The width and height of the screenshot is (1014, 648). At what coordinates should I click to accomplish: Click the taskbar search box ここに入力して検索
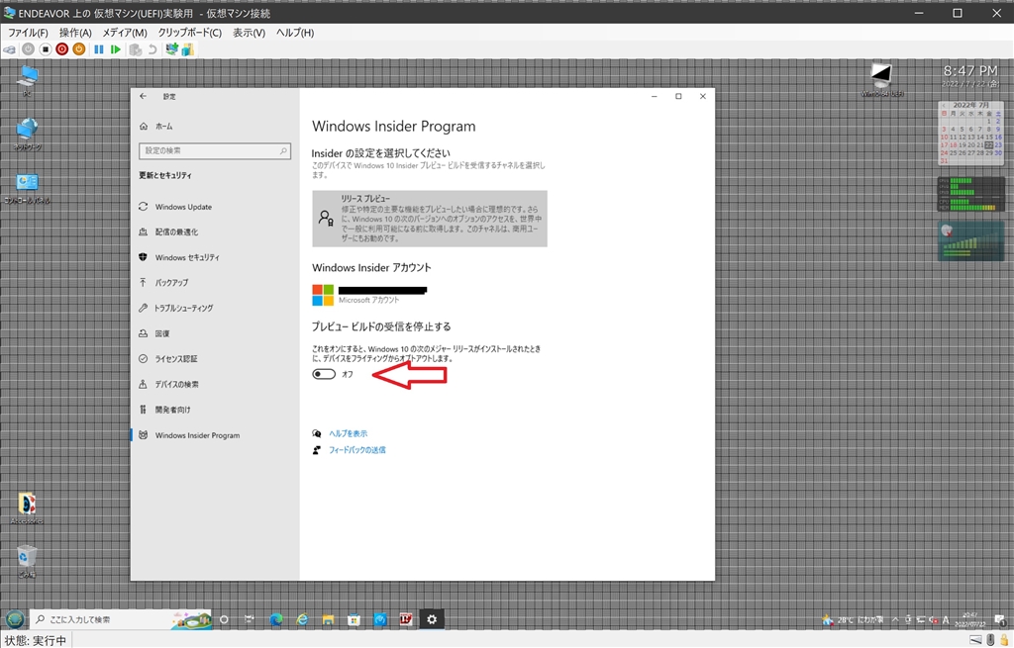122,619
